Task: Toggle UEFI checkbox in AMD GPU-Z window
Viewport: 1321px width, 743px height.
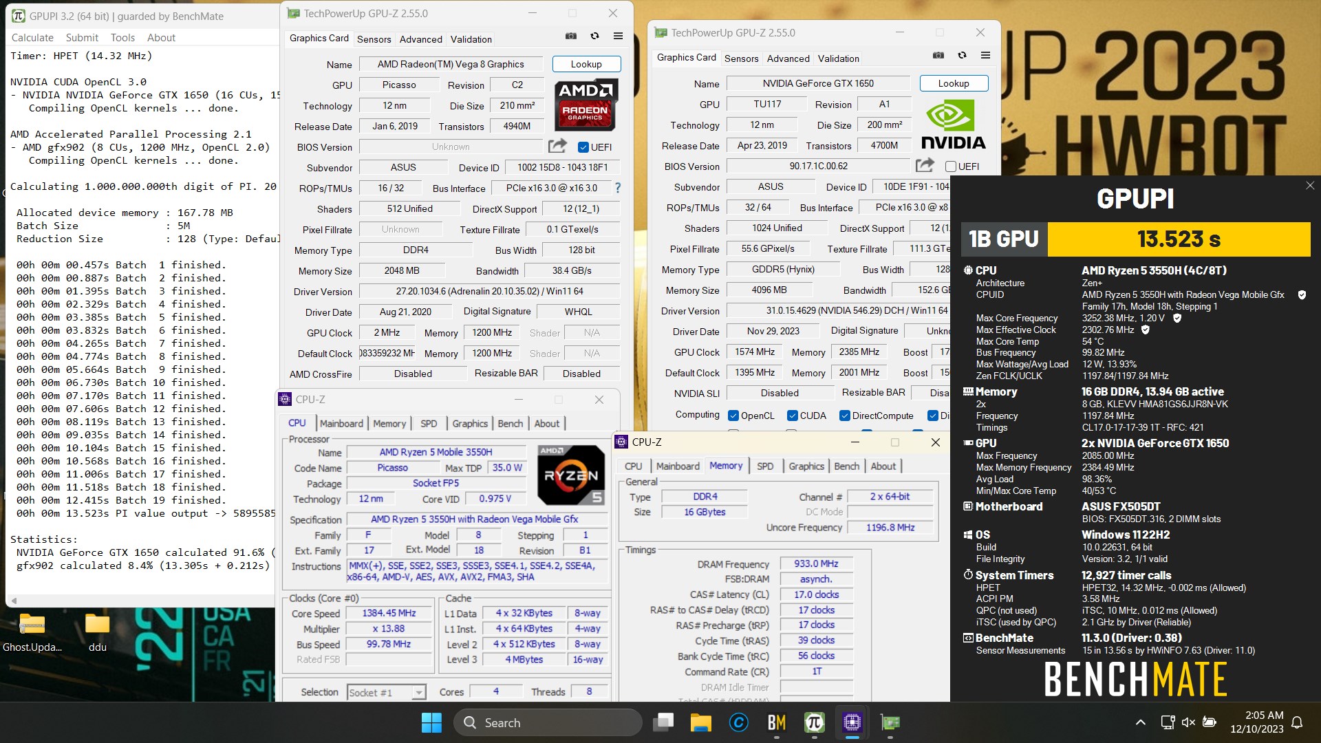Action: click(583, 147)
